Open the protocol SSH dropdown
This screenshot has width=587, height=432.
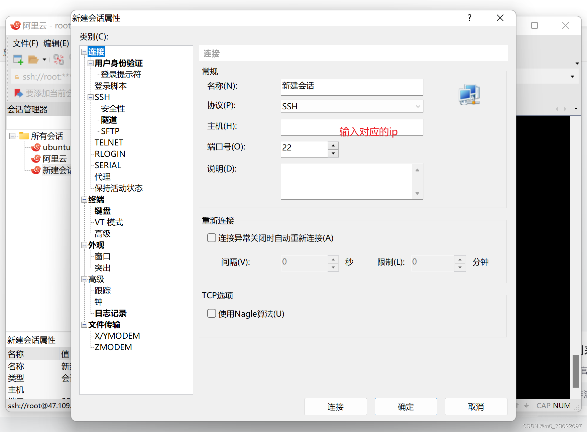coord(418,106)
